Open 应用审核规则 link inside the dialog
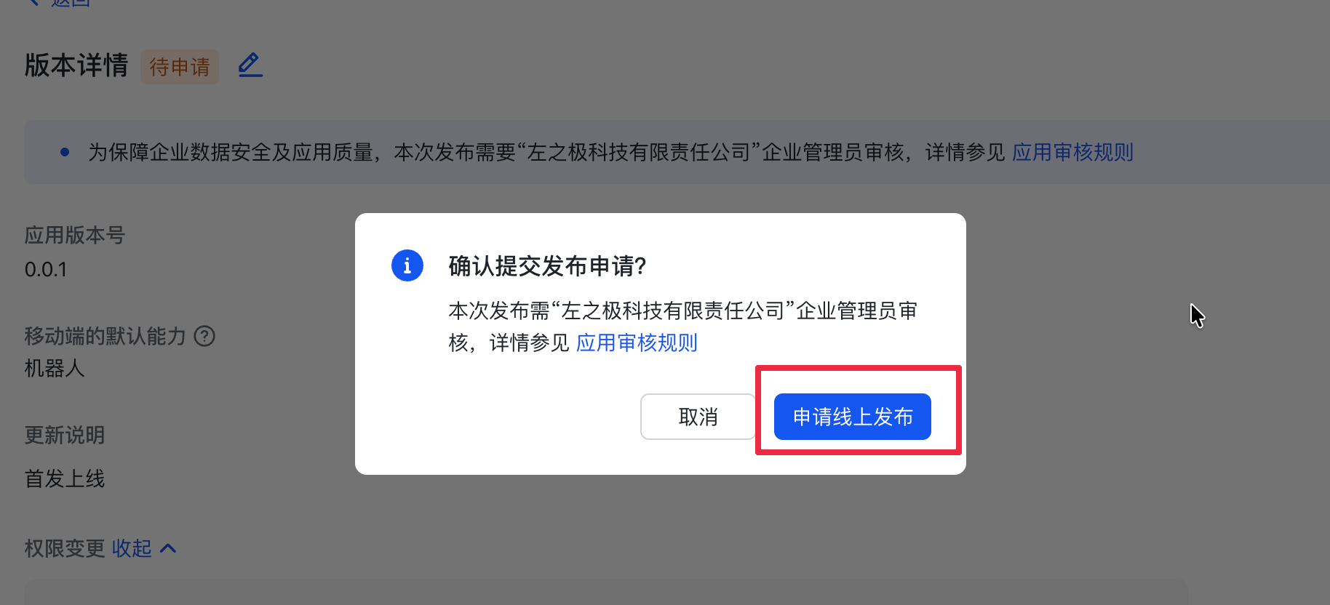Screen dimensions: 1330x605 (637, 342)
